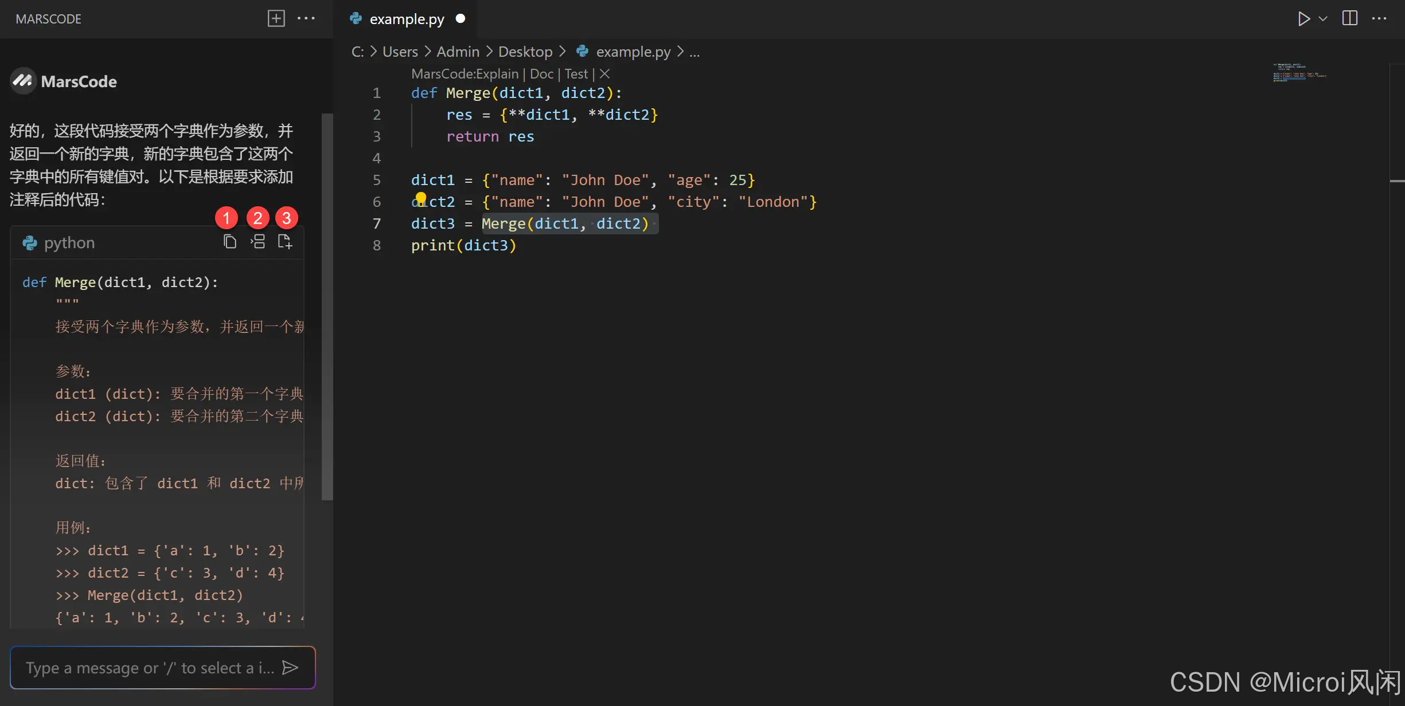1405x706 pixels.
Task: Send the chat message arrow icon
Action: pyautogui.click(x=290, y=668)
